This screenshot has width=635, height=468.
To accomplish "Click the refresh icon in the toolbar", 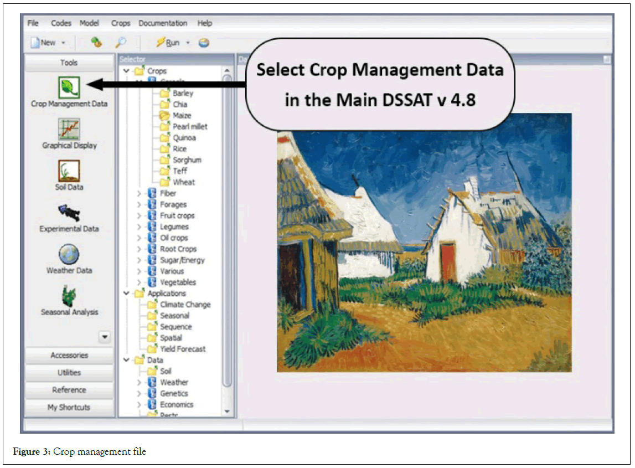I will [x=96, y=42].
